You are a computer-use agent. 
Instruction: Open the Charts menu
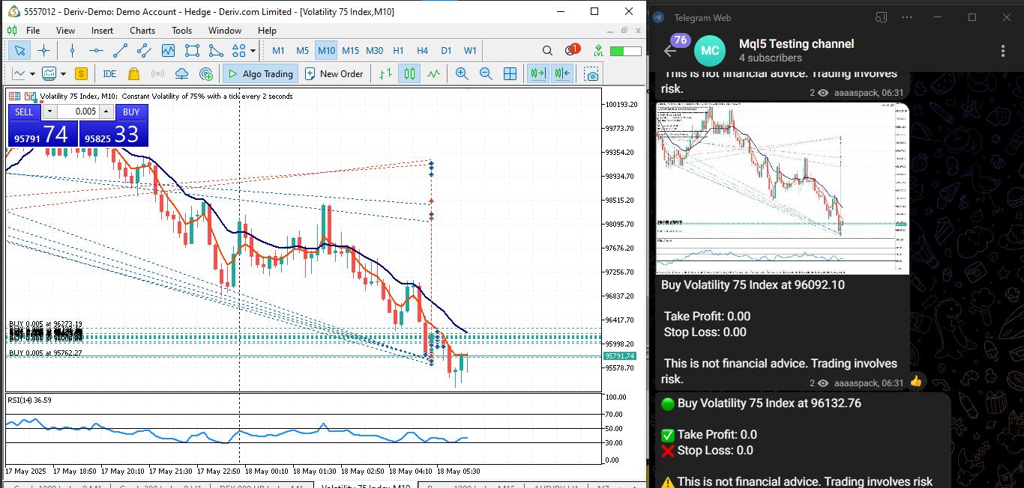point(142,31)
